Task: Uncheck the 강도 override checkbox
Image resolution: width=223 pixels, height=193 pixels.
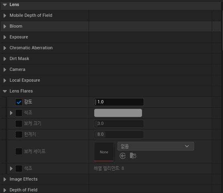Action: (19, 102)
